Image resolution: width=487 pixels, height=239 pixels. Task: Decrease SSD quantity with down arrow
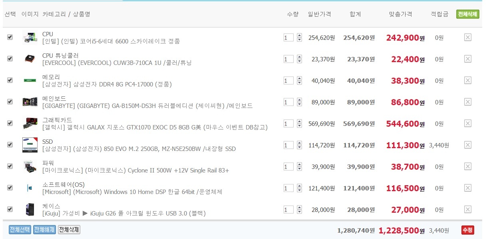[299, 147]
